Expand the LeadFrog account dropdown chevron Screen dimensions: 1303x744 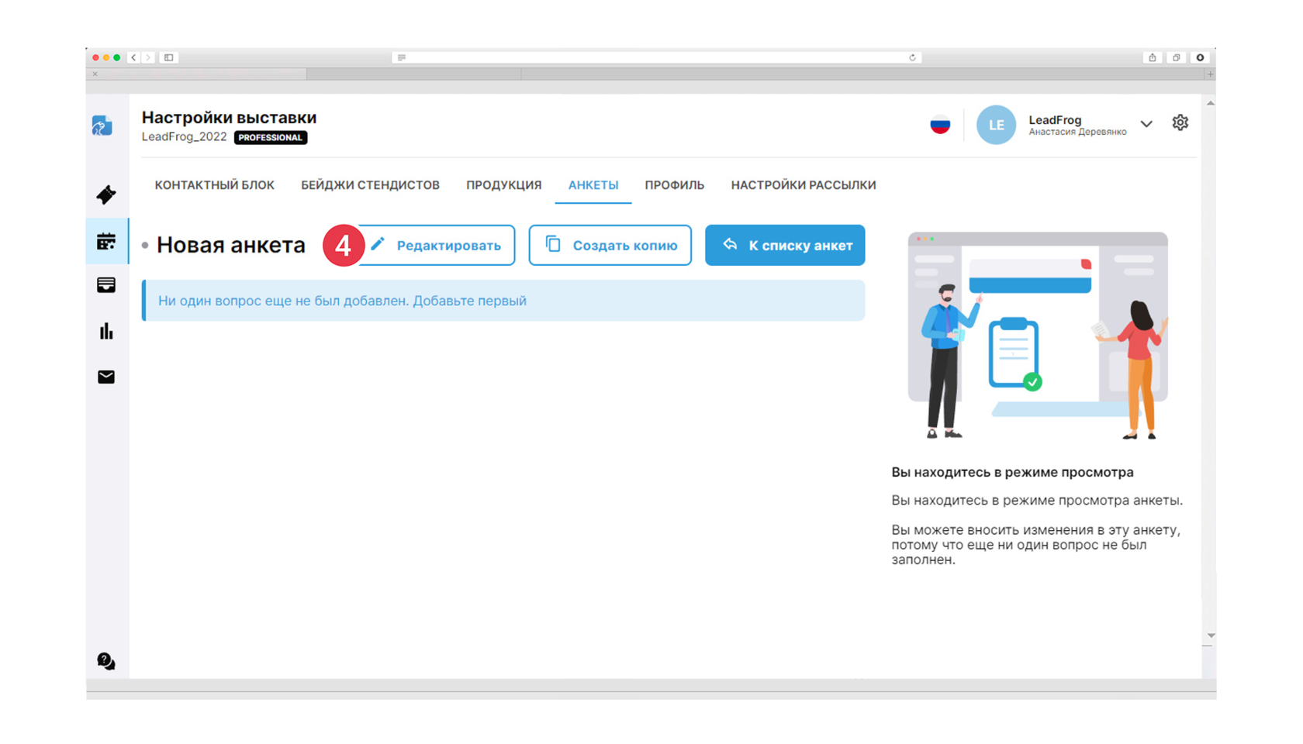click(x=1146, y=124)
